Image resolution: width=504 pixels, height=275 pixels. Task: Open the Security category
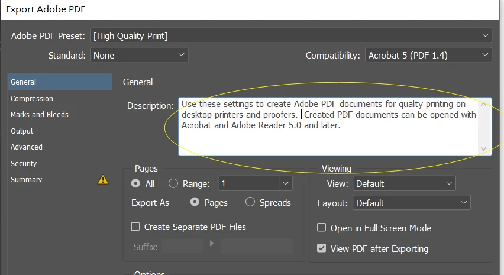[x=60, y=163]
